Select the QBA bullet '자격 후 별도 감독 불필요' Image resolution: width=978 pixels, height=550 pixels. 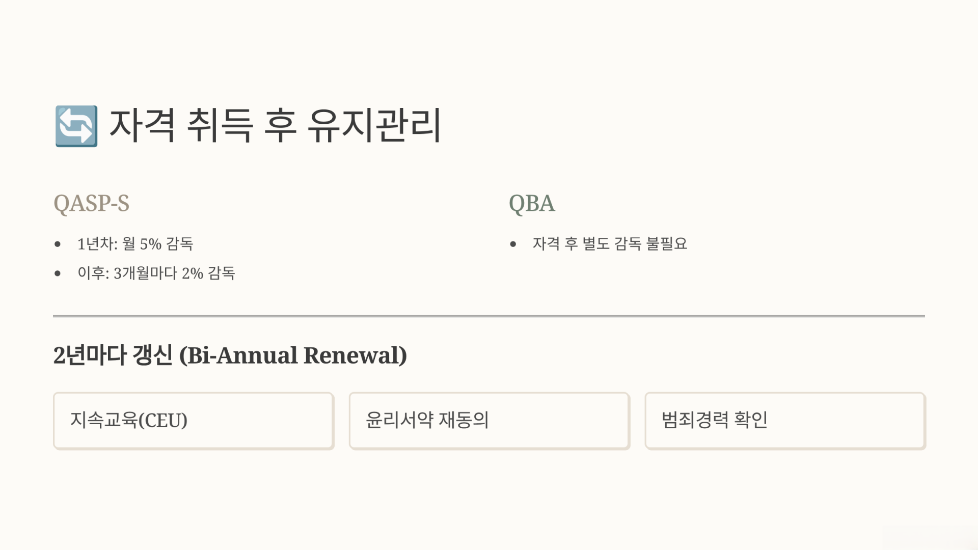(x=610, y=244)
